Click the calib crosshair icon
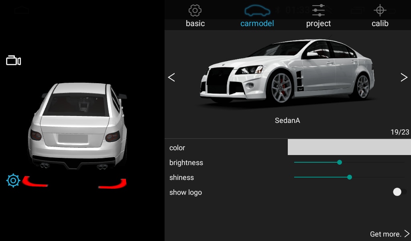 380,10
